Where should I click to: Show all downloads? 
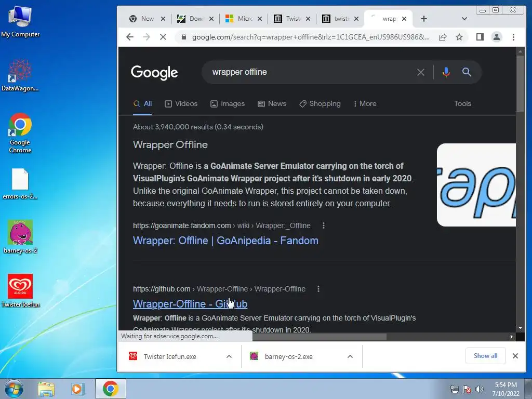pos(486,355)
